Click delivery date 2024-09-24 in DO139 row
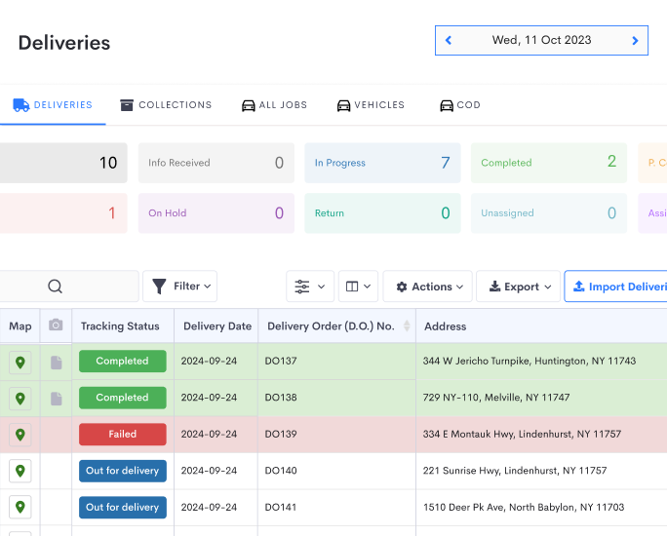Image resolution: width=667 pixels, height=536 pixels. click(x=209, y=434)
